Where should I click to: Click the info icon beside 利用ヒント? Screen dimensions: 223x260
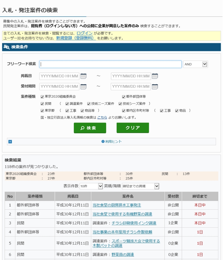102,141
